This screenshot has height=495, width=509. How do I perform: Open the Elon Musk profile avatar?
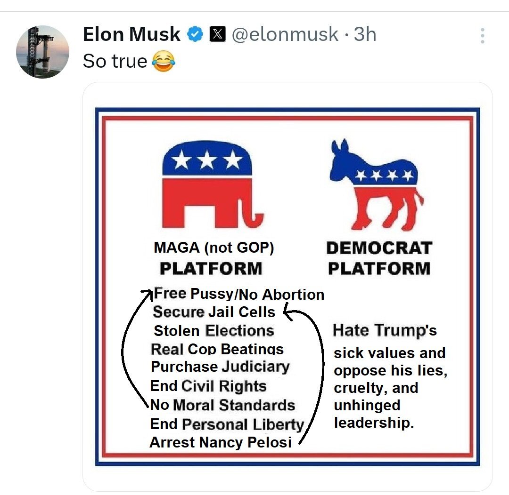[x=42, y=52]
